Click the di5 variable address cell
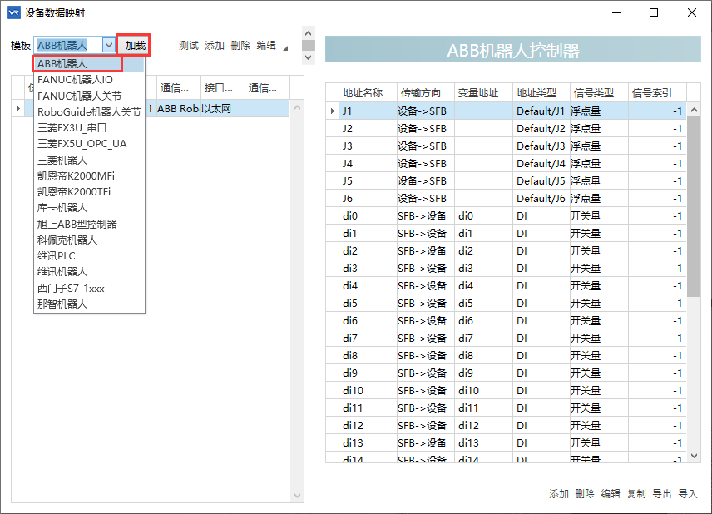Viewport: 712px width, 514px height. 483,303
